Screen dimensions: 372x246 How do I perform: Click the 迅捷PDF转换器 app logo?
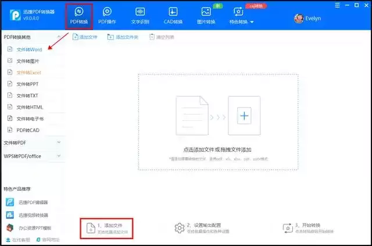(15, 15)
